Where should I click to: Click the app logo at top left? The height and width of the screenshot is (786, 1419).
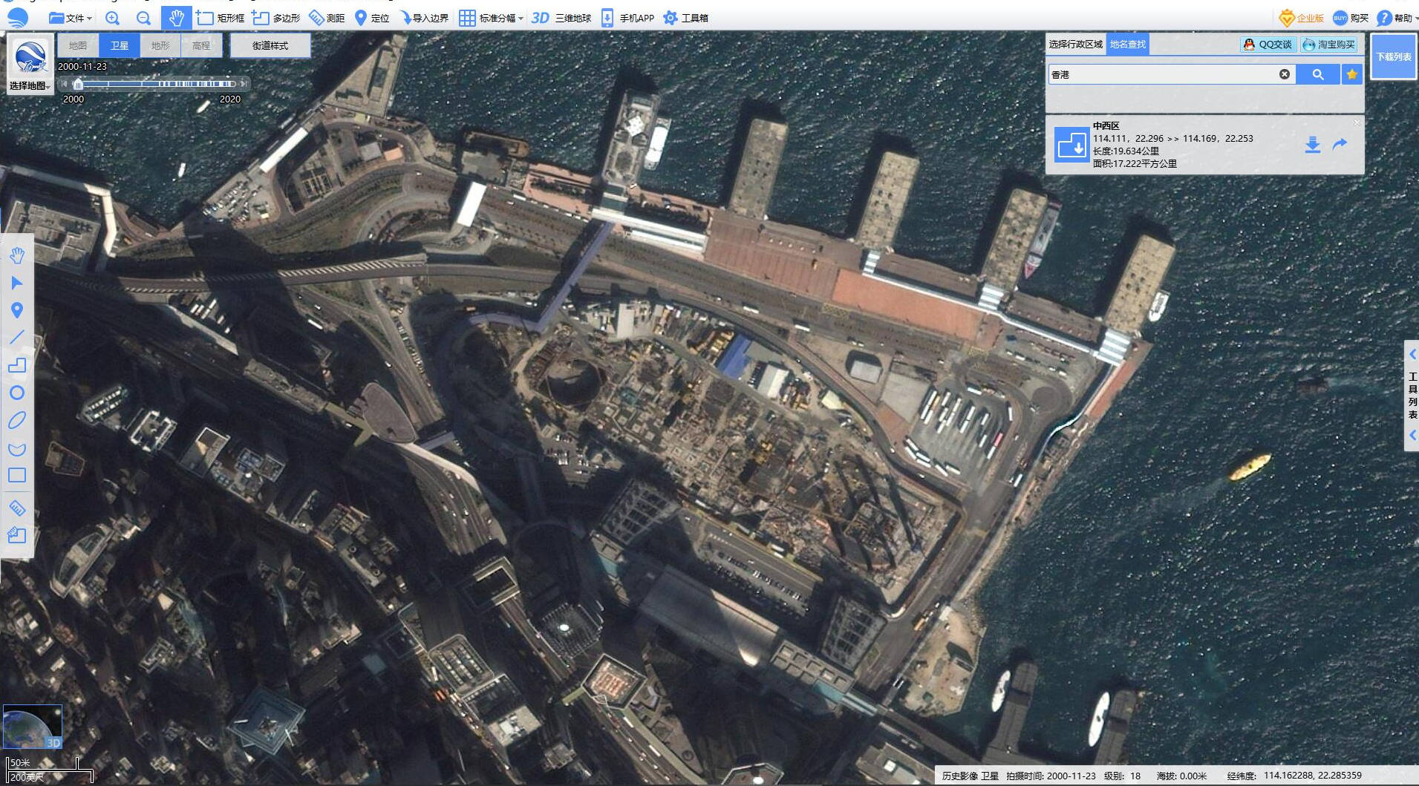[x=16, y=17]
